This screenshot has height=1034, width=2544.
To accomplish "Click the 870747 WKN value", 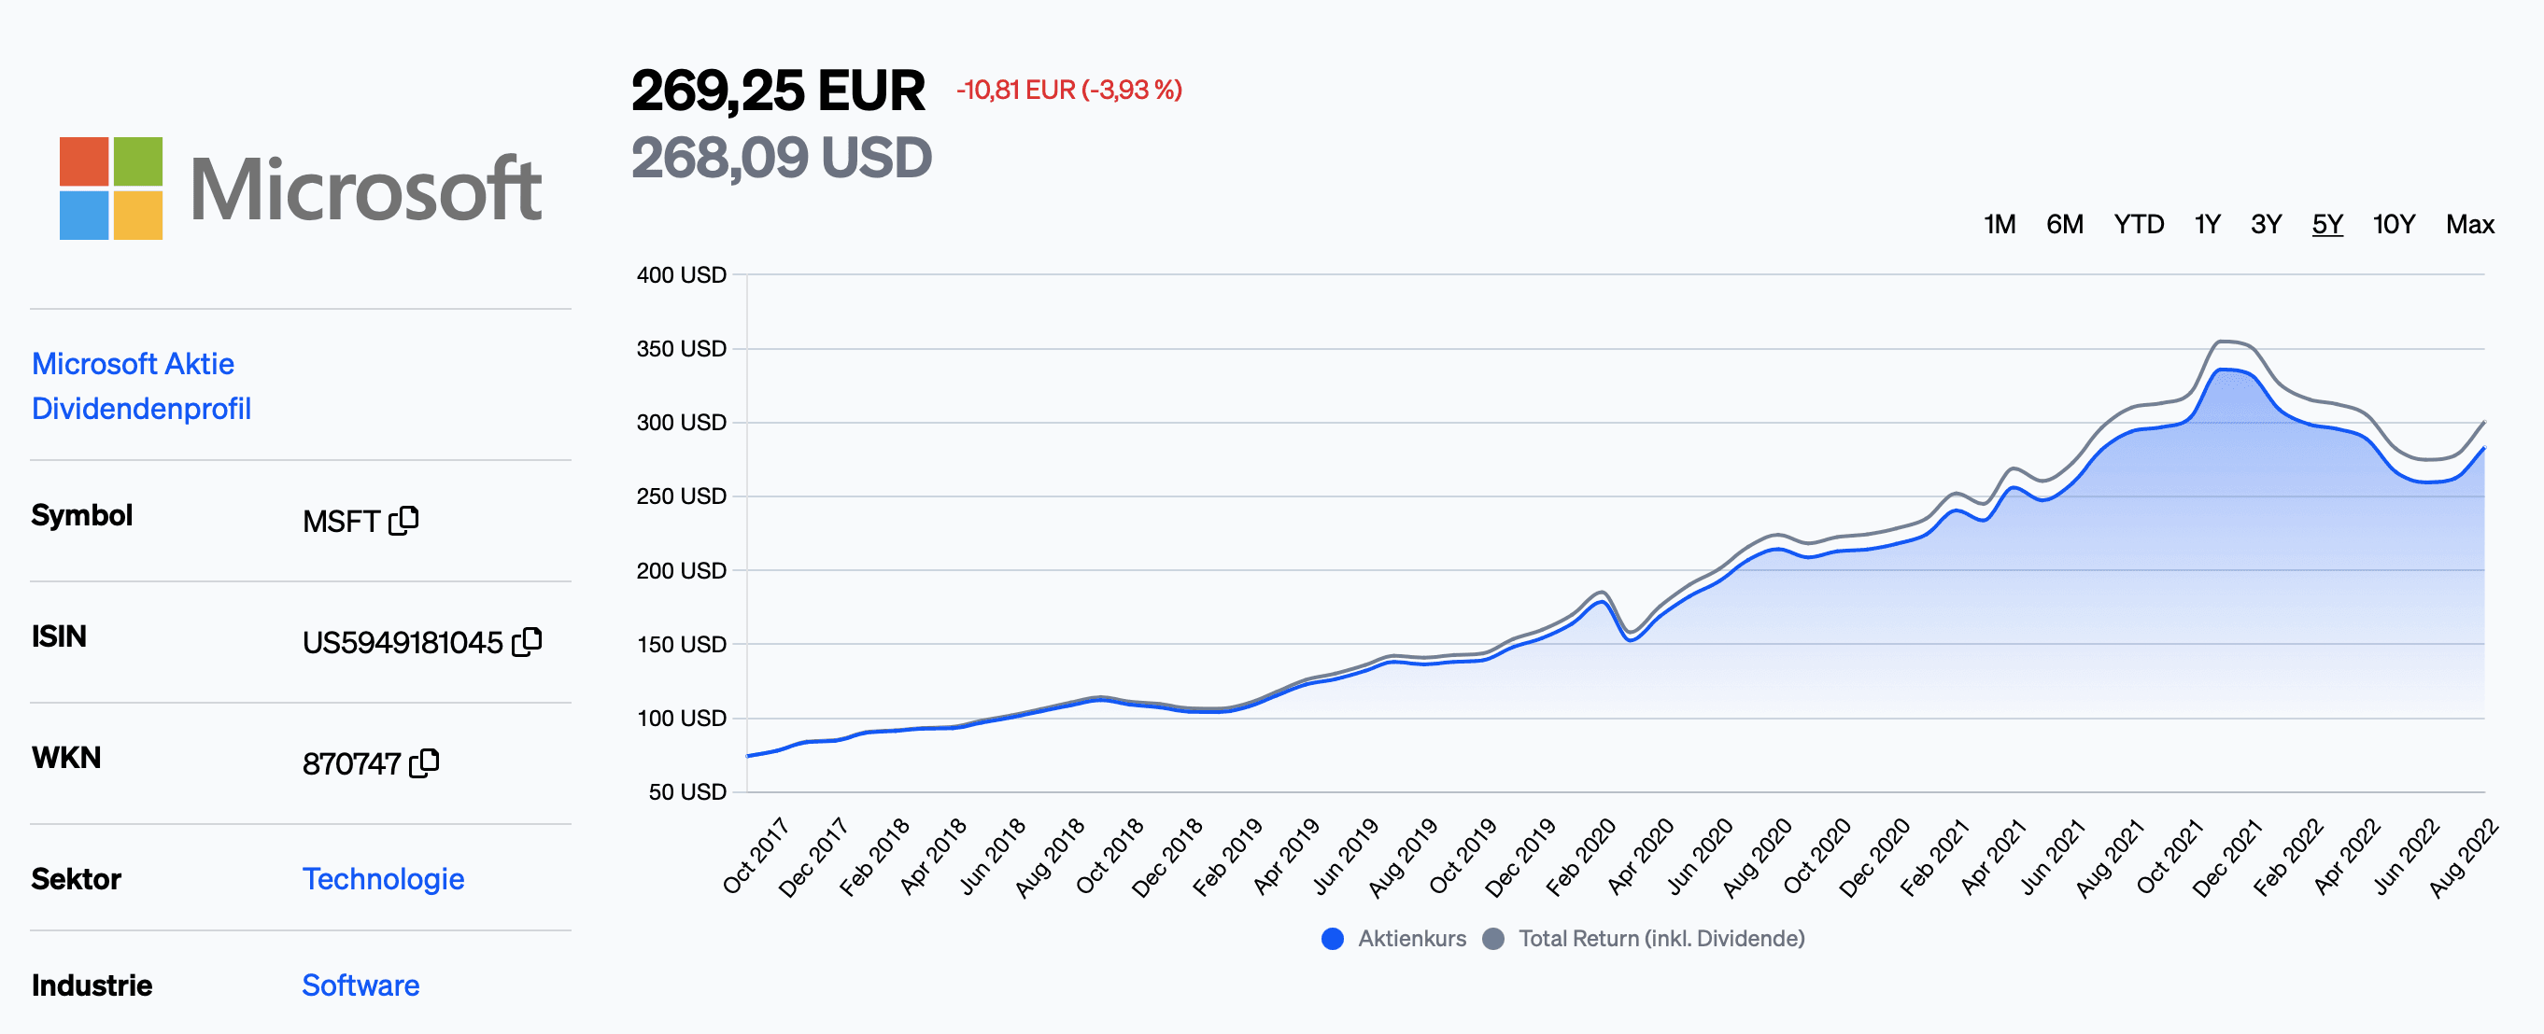I will pos(351,763).
